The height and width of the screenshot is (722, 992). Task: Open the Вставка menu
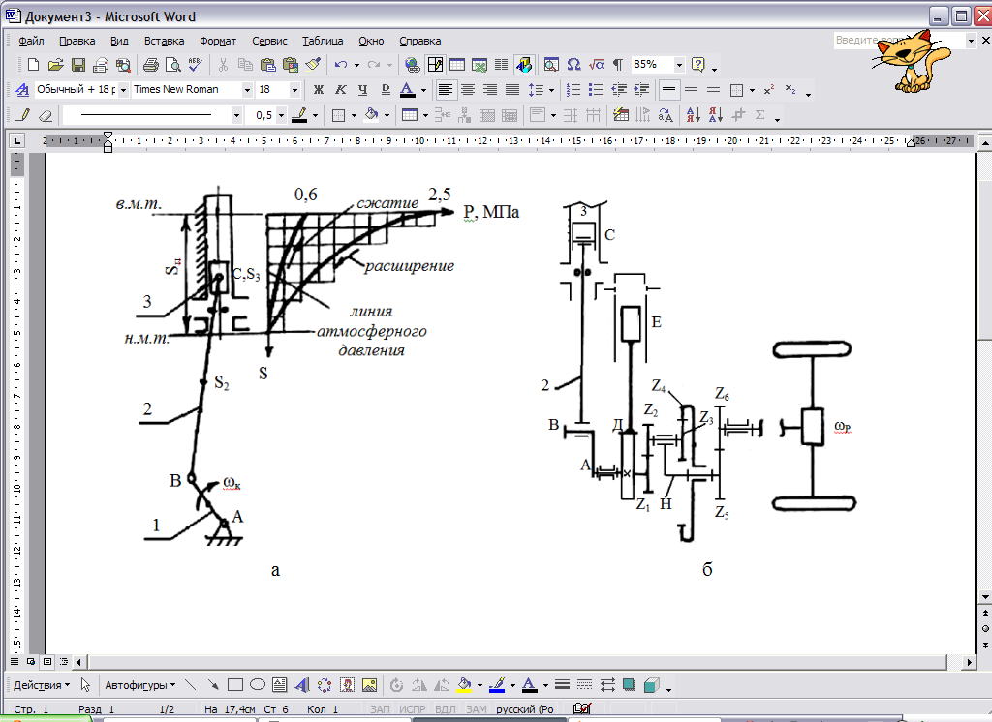tap(164, 41)
